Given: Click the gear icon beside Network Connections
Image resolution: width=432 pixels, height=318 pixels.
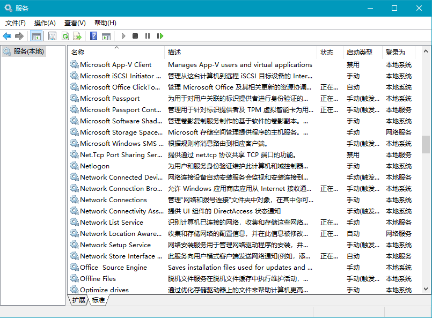Looking at the screenshot, I should coord(75,199).
